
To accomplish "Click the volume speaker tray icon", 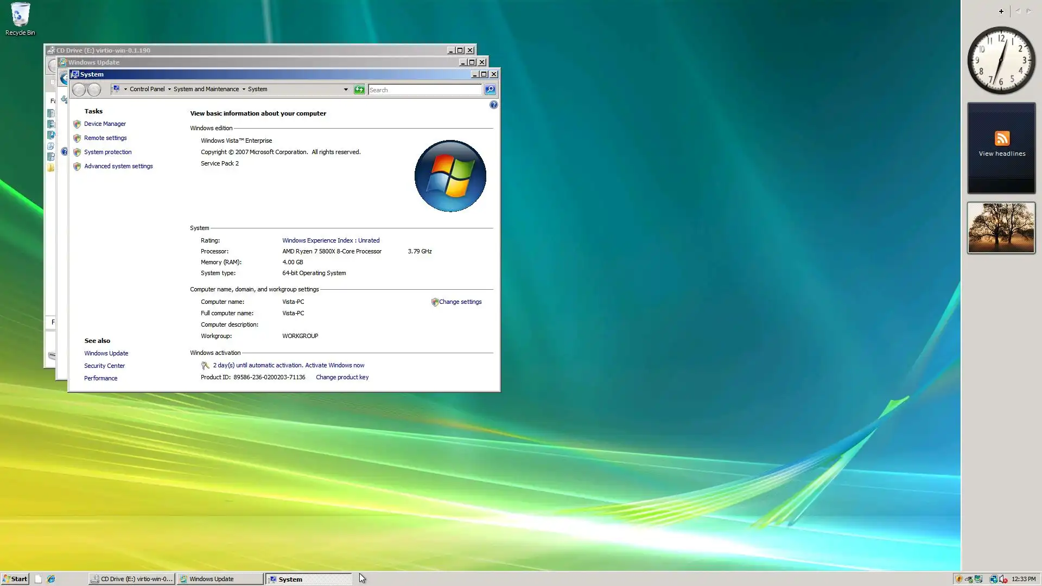I will 1002,579.
